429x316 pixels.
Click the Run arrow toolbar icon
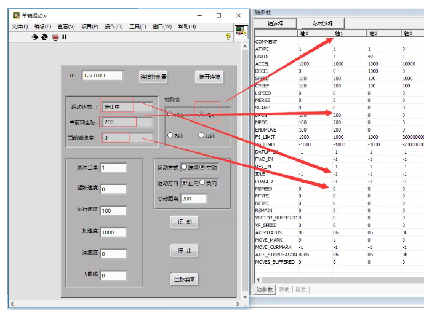point(34,37)
